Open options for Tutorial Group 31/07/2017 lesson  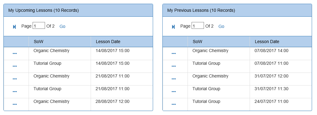[x=174, y=91]
